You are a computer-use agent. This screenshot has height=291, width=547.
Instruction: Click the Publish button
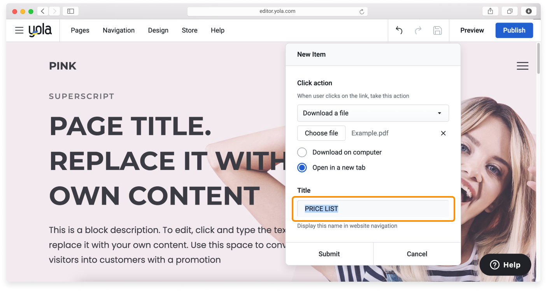click(x=514, y=30)
